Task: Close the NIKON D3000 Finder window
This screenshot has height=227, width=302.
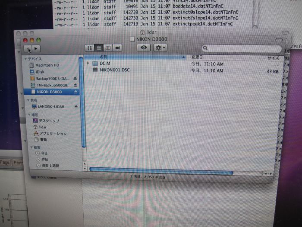Action: (25, 40)
